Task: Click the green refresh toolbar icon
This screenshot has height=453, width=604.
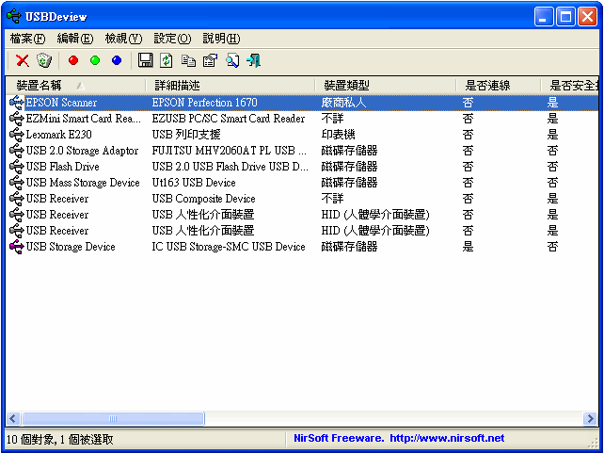Action: (166, 60)
